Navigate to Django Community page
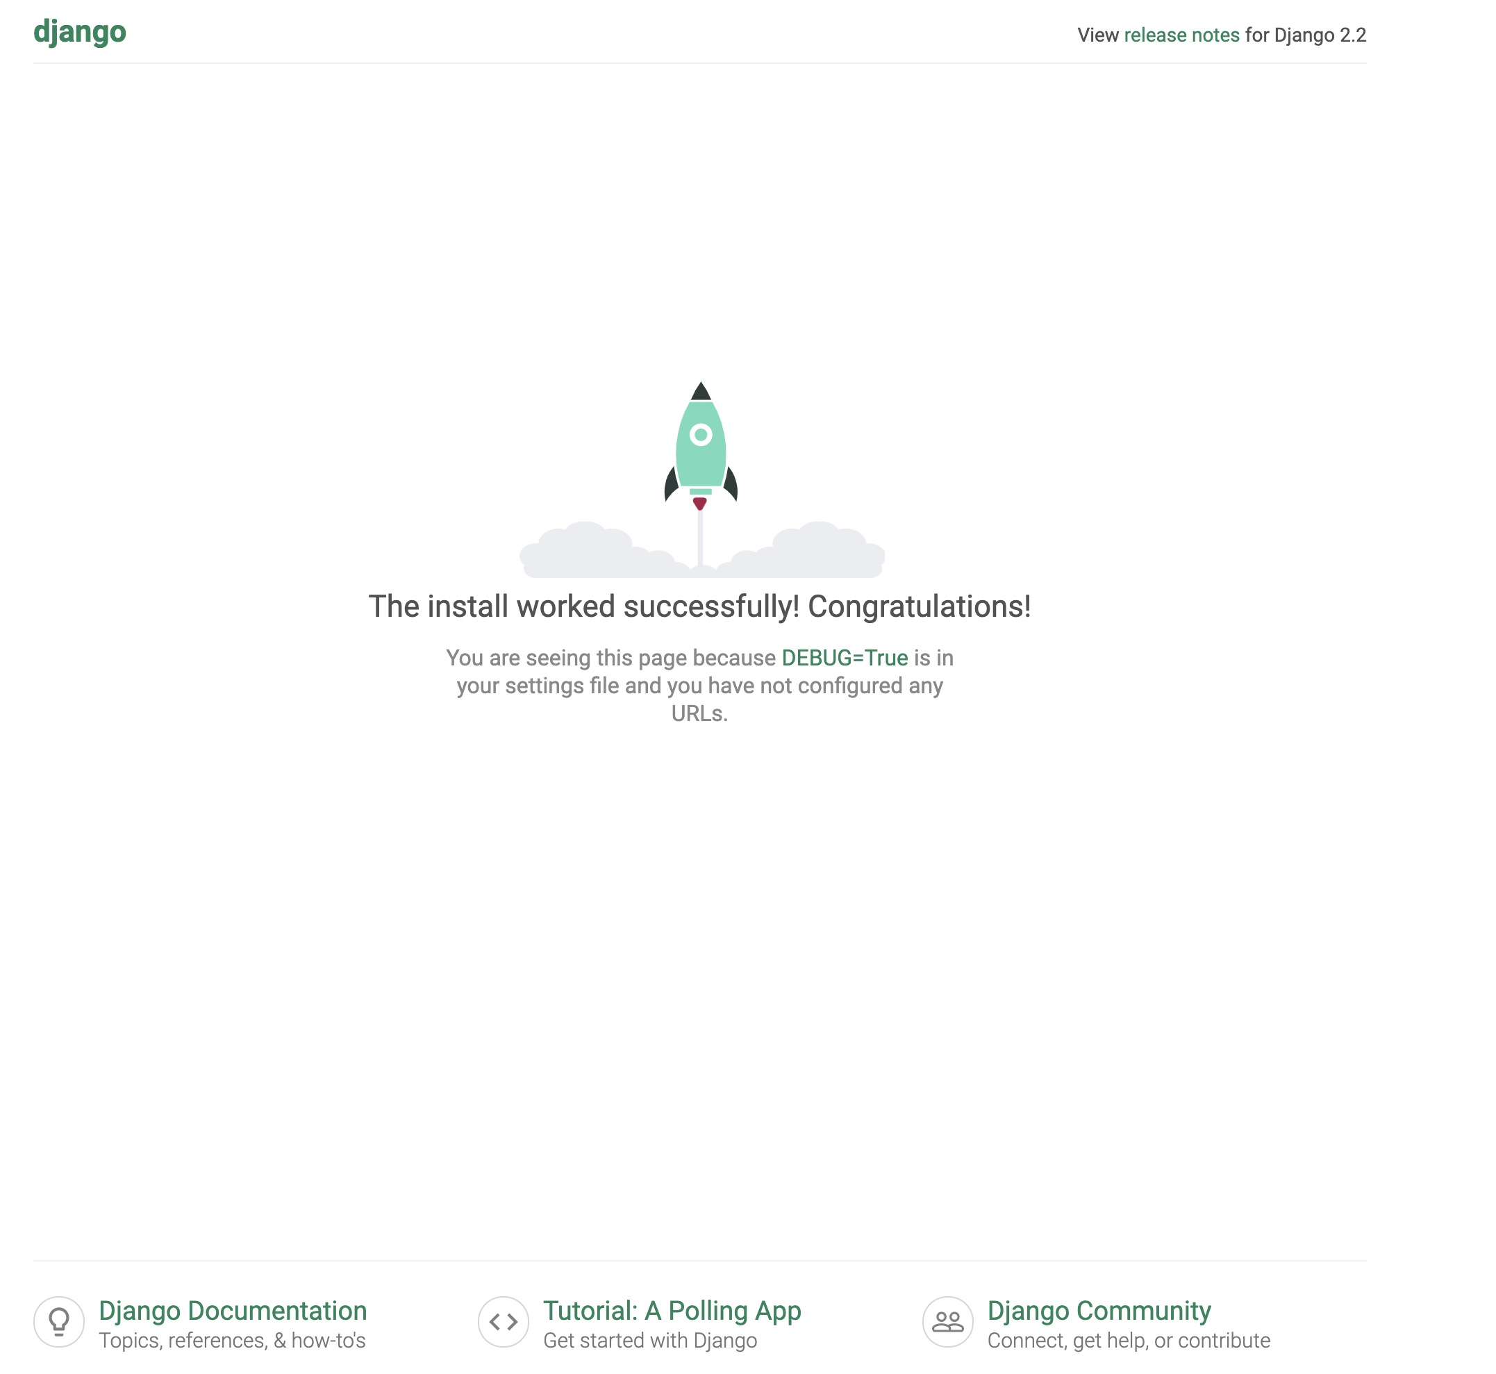Screen dimensions: 1496x1374 tap(1099, 1310)
